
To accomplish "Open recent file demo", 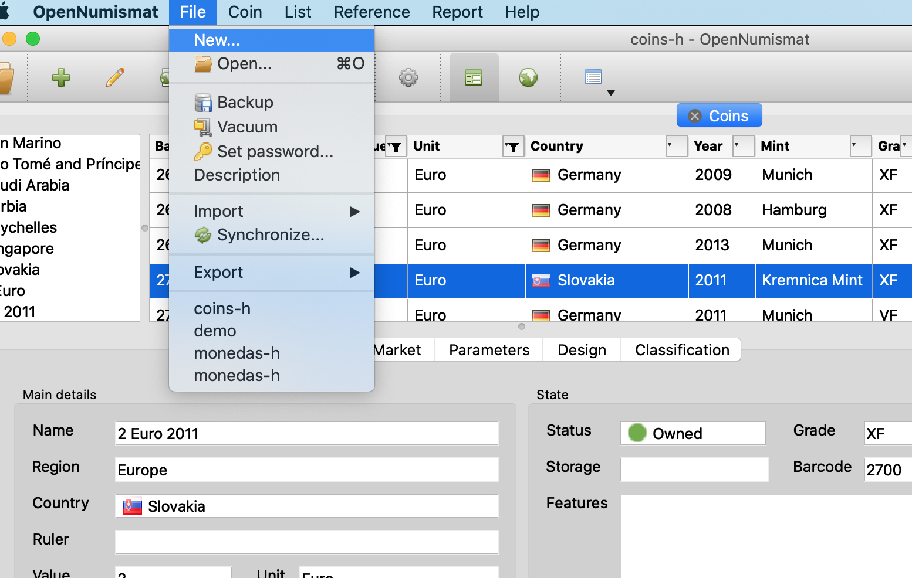I will pos(272,331).
